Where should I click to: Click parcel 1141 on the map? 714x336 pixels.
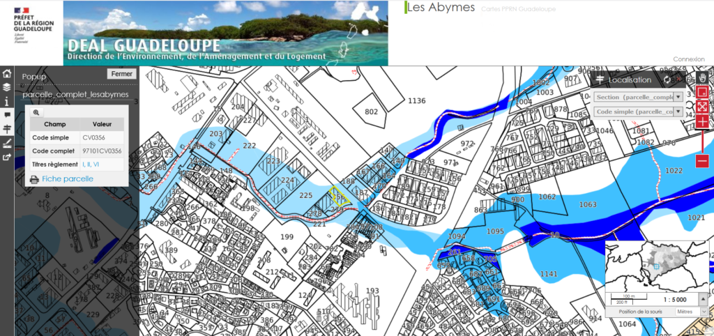click(549, 273)
